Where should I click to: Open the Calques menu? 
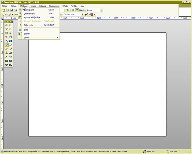(42, 6)
